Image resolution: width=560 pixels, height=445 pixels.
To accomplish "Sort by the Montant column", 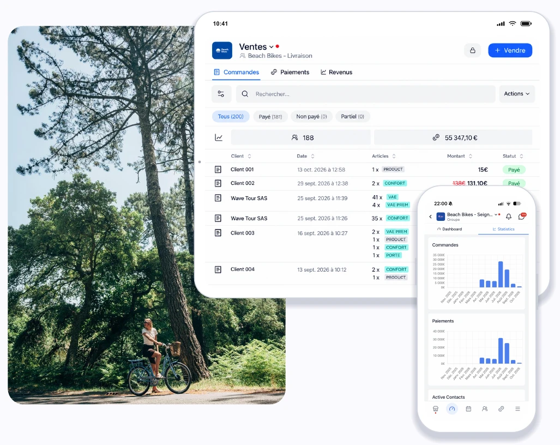I will pyautogui.click(x=460, y=156).
